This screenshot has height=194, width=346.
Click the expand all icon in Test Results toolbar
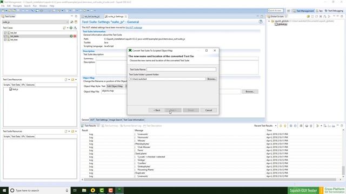point(291,126)
